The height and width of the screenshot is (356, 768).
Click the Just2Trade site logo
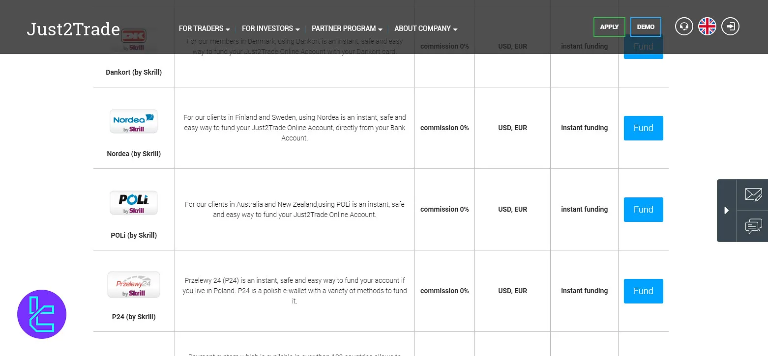[x=73, y=29]
